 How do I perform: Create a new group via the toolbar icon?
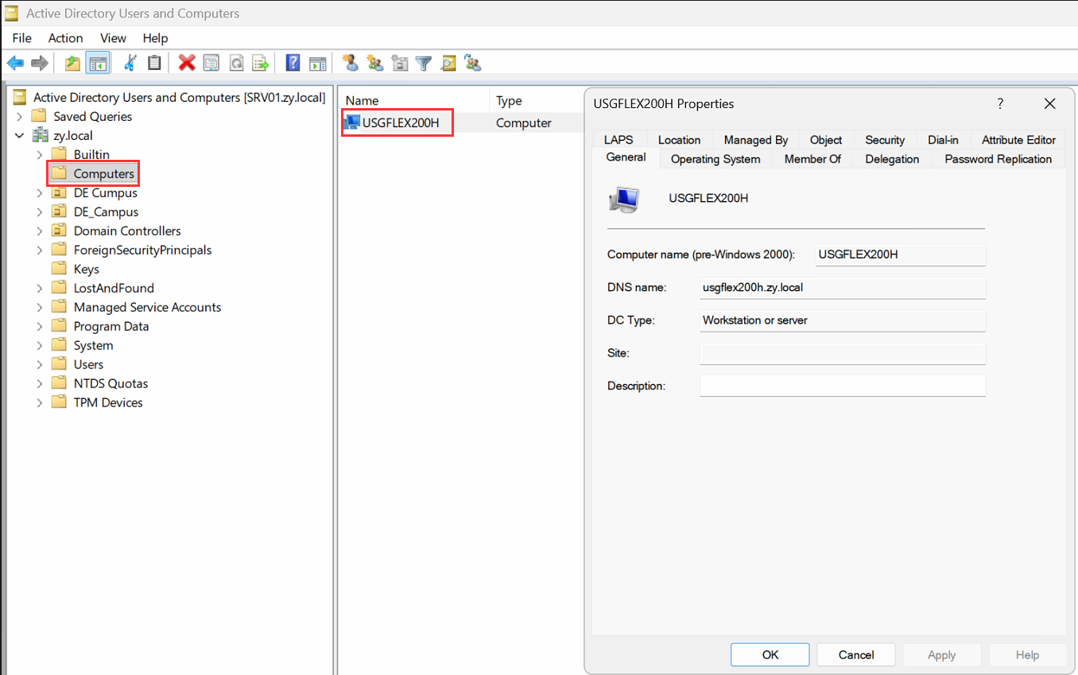click(375, 63)
